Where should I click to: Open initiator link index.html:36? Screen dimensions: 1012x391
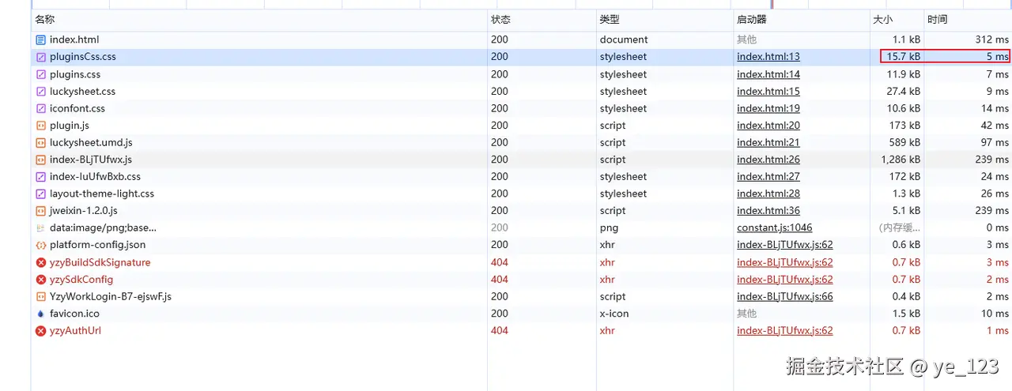[768, 211]
